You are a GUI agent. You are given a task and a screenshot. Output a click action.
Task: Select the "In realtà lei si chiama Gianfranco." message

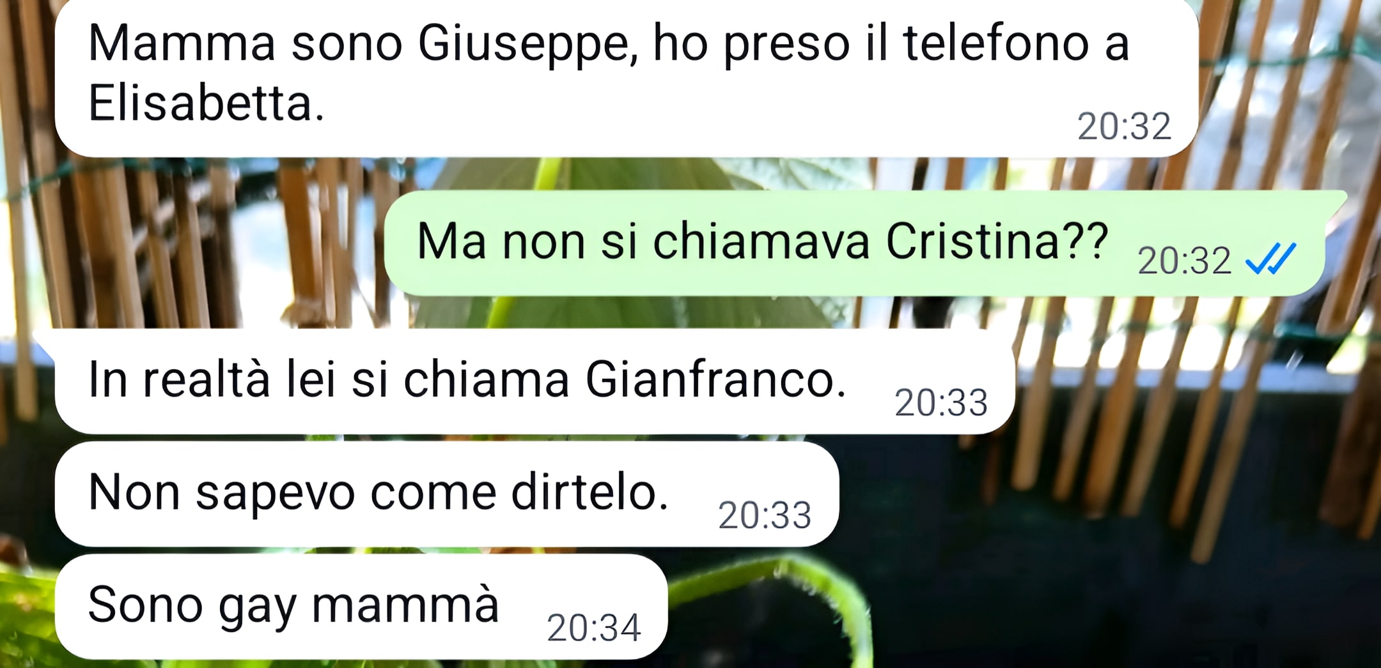tap(535, 381)
